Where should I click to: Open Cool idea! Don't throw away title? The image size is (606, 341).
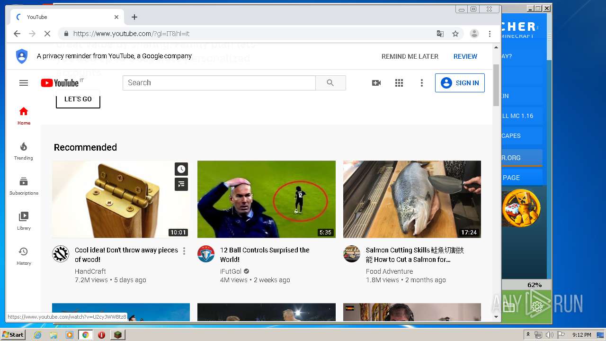tap(126, 255)
